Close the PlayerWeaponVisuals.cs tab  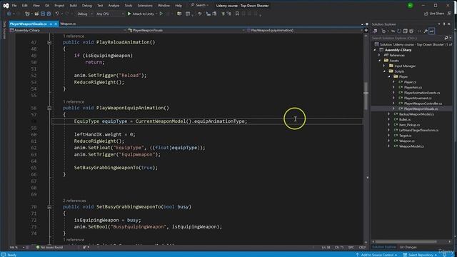pos(56,24)
